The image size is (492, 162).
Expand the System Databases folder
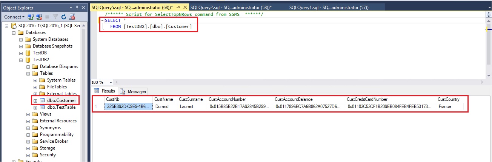[x=21, y=39]
